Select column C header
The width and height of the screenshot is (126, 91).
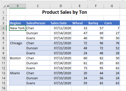point(38,6)
